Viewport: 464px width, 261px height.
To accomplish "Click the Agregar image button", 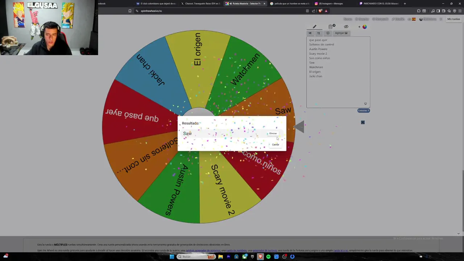I will coord(341,33).
